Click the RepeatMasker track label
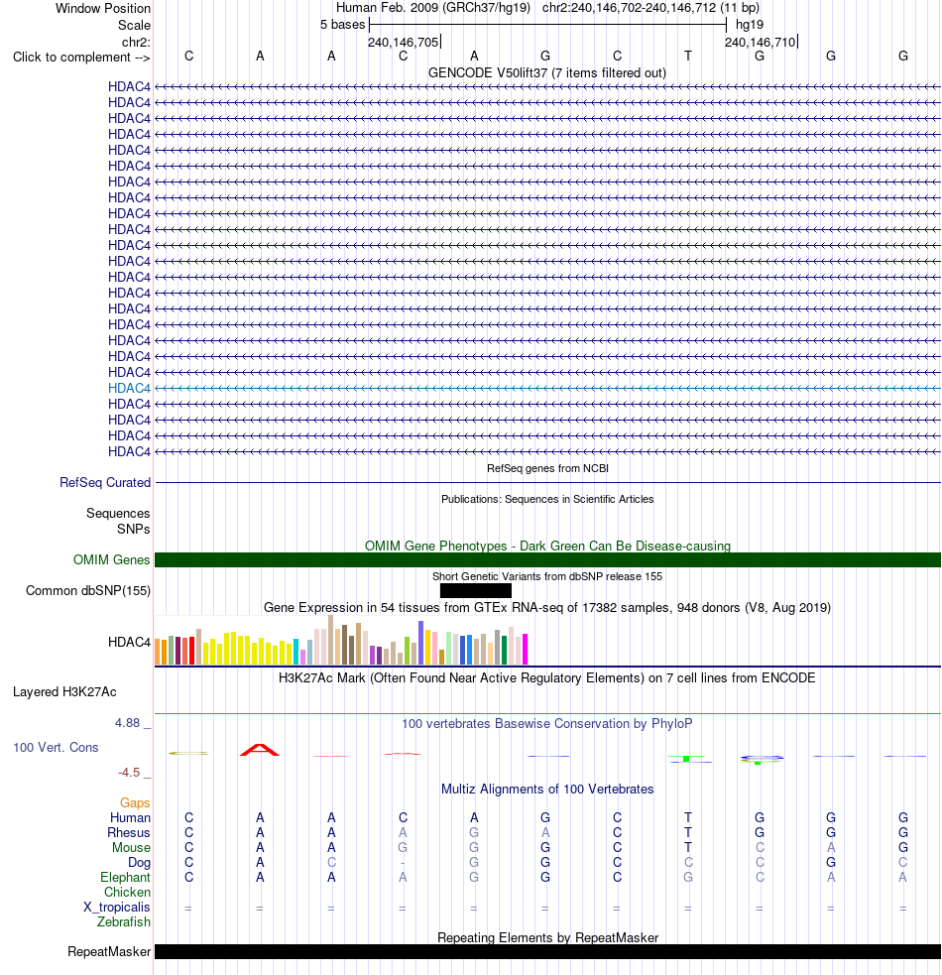 pos(109,952)
